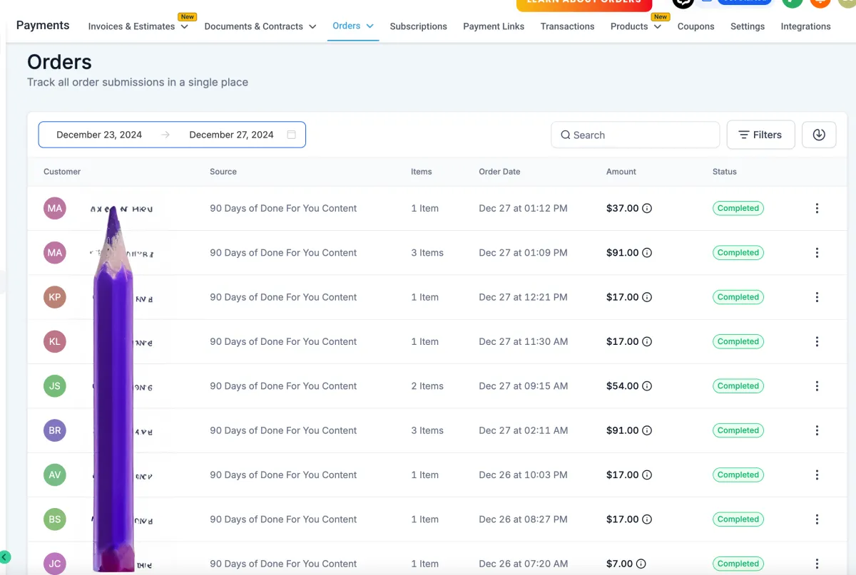This screenshot has height=575, width=856.
Task: Open the three-dot menu for the 02:11 AM order
Action: [817, 430]
